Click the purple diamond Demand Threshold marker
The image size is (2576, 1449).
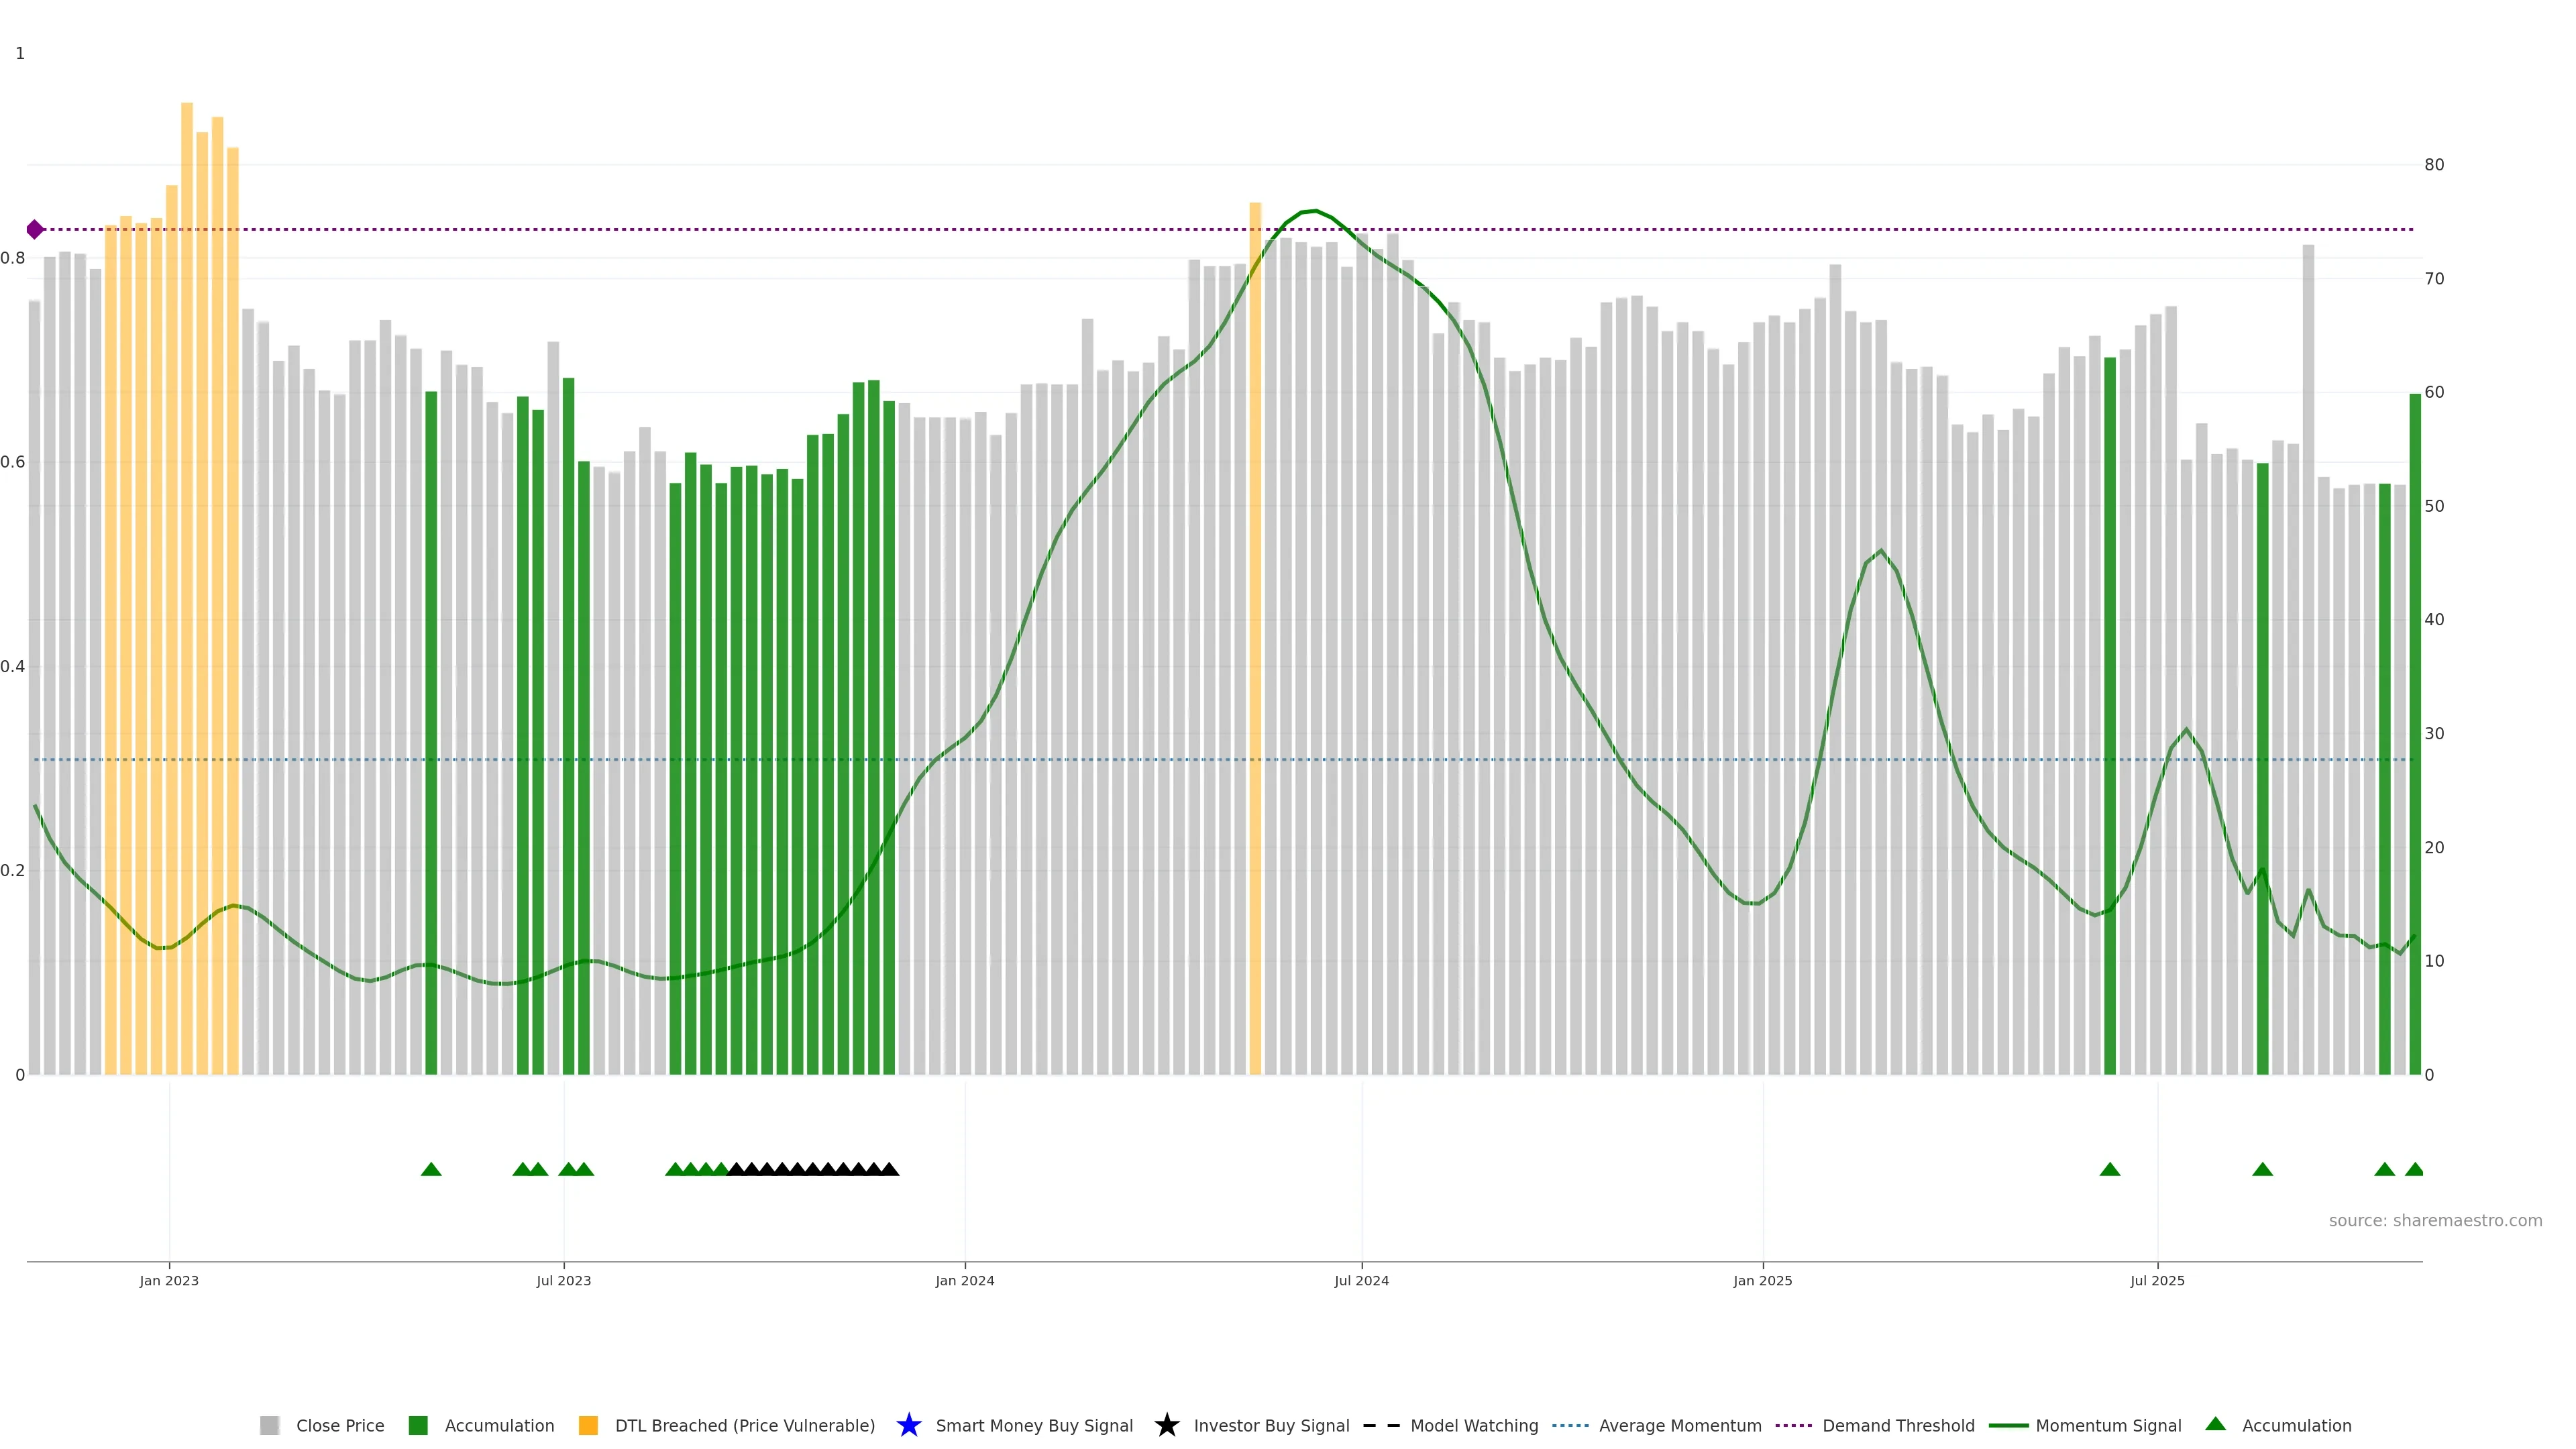pos(35,230)
